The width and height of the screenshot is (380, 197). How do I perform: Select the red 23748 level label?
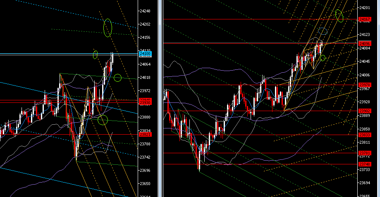pyautogui.click(x=365, y=164)
